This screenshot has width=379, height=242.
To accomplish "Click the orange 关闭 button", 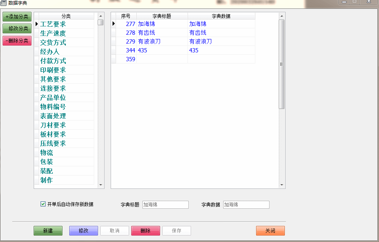I will pos(270,231).
